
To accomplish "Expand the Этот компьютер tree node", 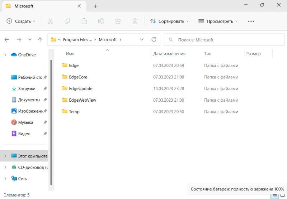I will pyautogui.click(x=5, y=156).
